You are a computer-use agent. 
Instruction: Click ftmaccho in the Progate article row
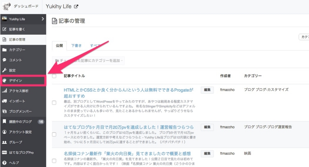click(x=227, y=90)
